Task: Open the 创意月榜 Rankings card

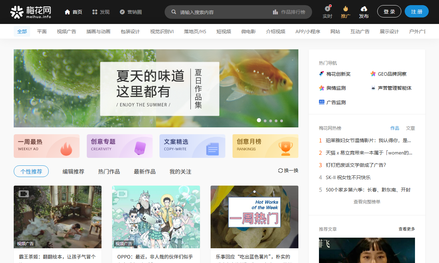Action: (x=265, y=146)
